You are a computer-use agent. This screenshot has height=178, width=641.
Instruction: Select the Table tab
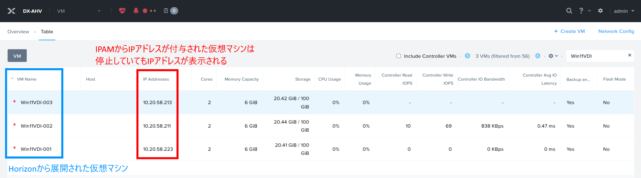(47, 32)
